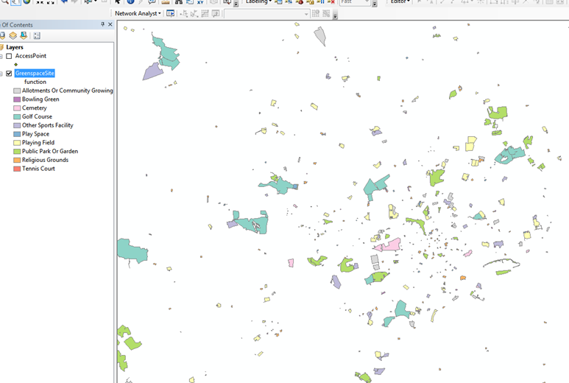The image size is (569, 383).
Task: Open the Directions window icon
Action: [216, 14]
